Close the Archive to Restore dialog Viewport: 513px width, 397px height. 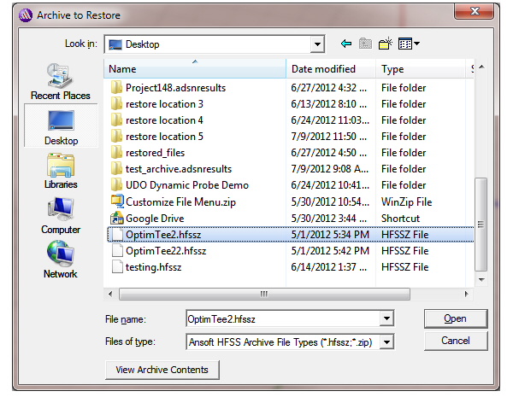tap(474, 11)
